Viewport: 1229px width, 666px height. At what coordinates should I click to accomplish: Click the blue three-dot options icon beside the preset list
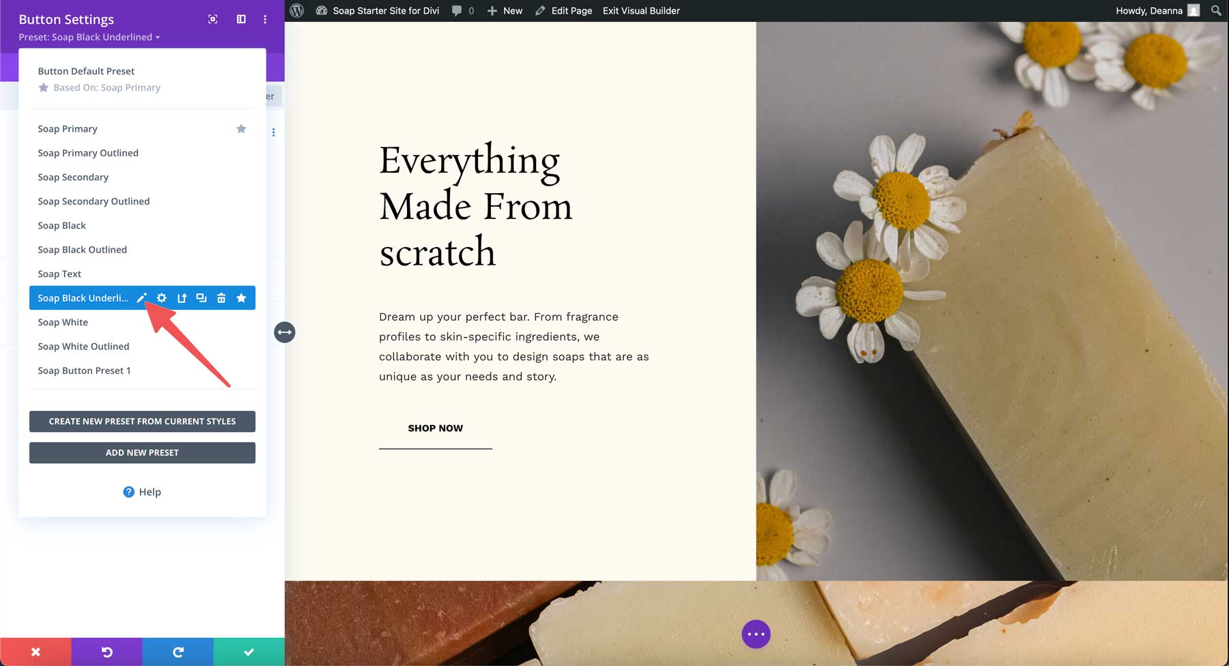(x=273, y=132)
